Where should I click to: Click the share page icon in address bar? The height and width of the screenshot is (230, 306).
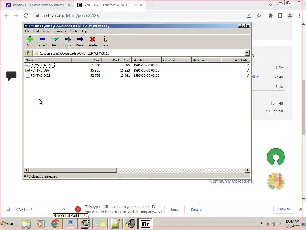pyautogui.click(x=249, y=16)
